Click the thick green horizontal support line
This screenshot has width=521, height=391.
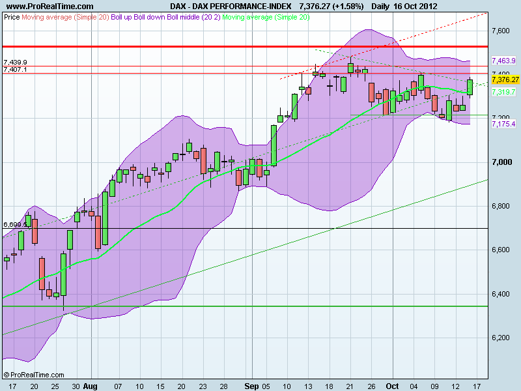[x=246, y=306]
